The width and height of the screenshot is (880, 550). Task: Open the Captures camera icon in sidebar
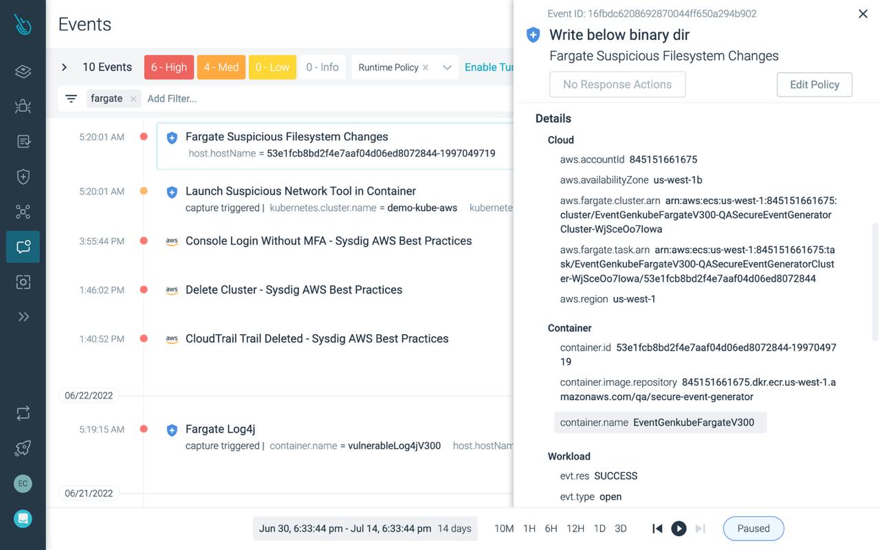point(23,282)
